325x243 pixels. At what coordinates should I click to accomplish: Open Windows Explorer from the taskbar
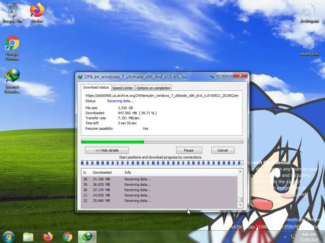coord(28,237)
